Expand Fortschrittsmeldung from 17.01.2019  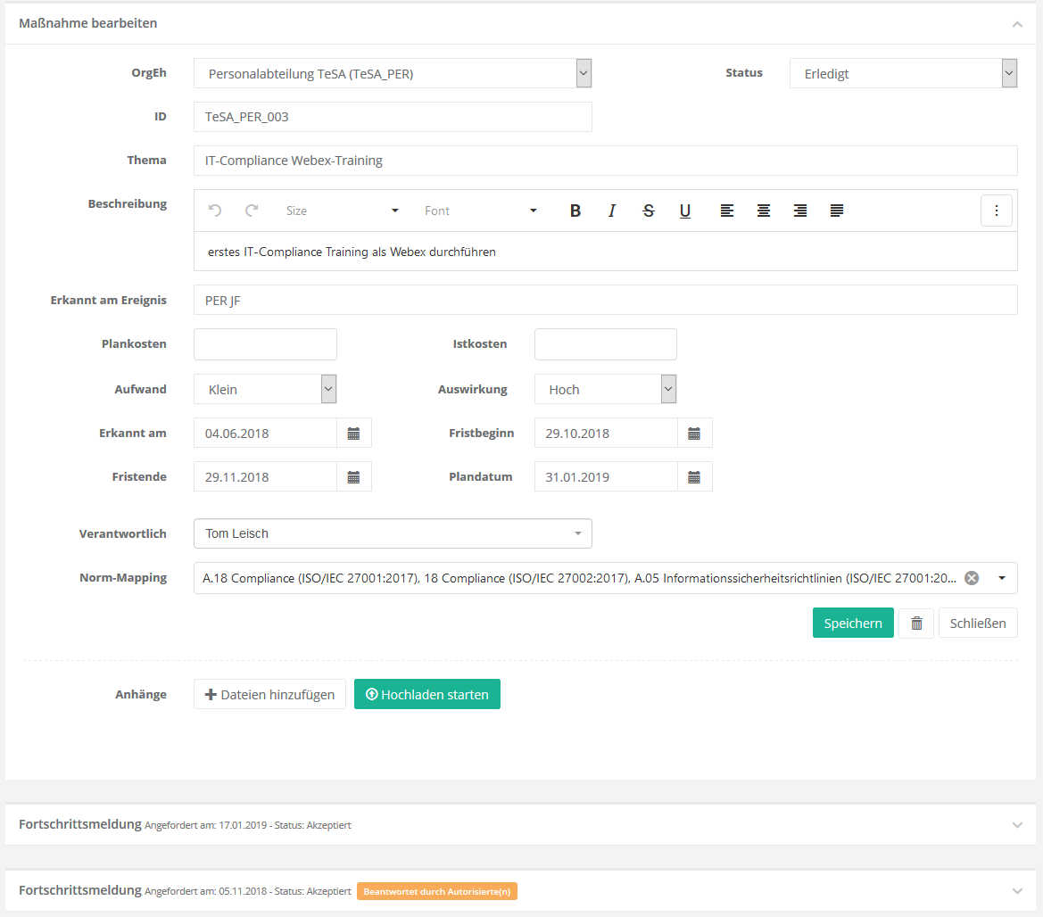[1017, 825]
